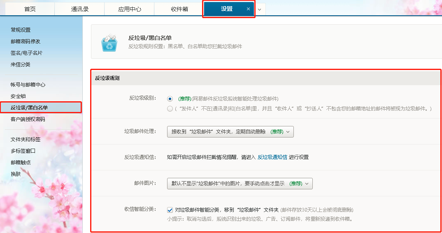
Task: Open the 邮件图片 dropdown
Action: (x=240, y=184)
